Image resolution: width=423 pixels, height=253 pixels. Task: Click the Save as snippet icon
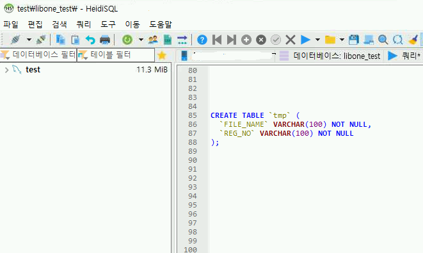click(x=369, y=40)
